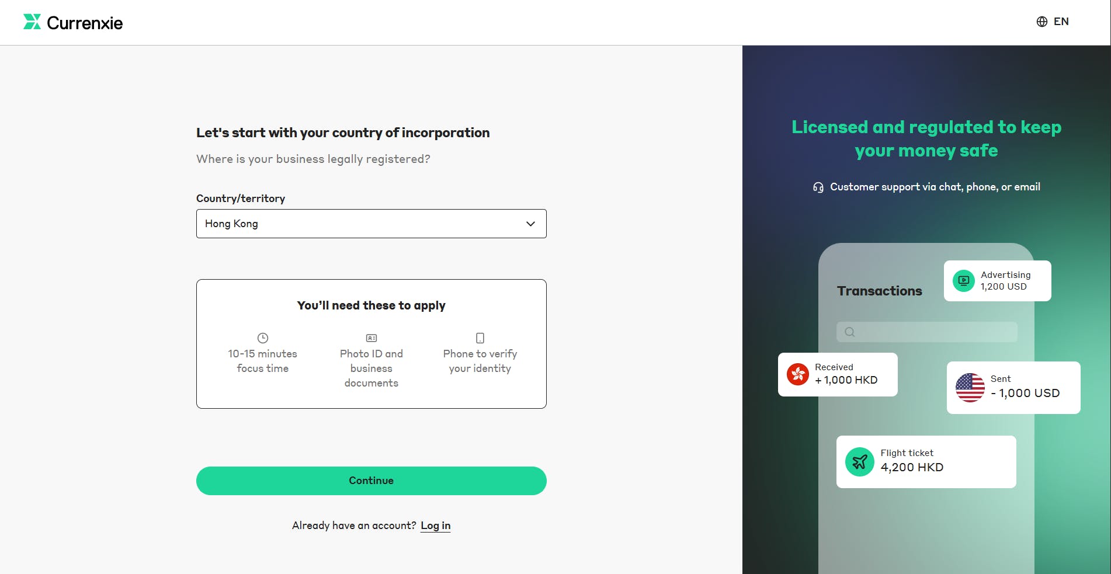This screenshot has width=1111, height=574.
Task: Click the Advertising monitor icon
Action: tap(963, 280)
